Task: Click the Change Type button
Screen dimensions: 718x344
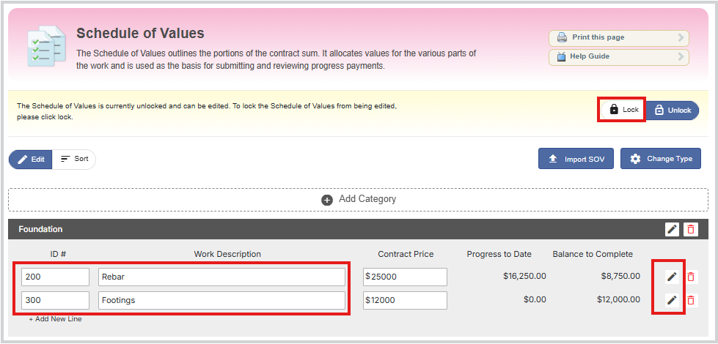Action: point(660,159)
